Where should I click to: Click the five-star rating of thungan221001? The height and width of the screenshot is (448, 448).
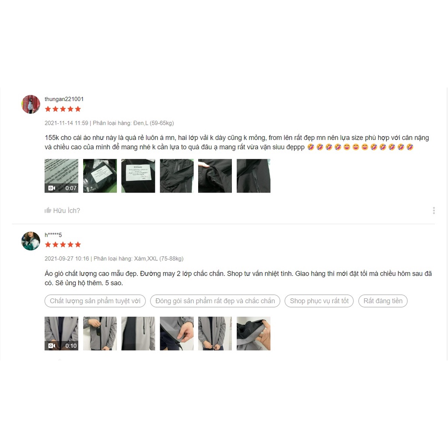point(63,109)
